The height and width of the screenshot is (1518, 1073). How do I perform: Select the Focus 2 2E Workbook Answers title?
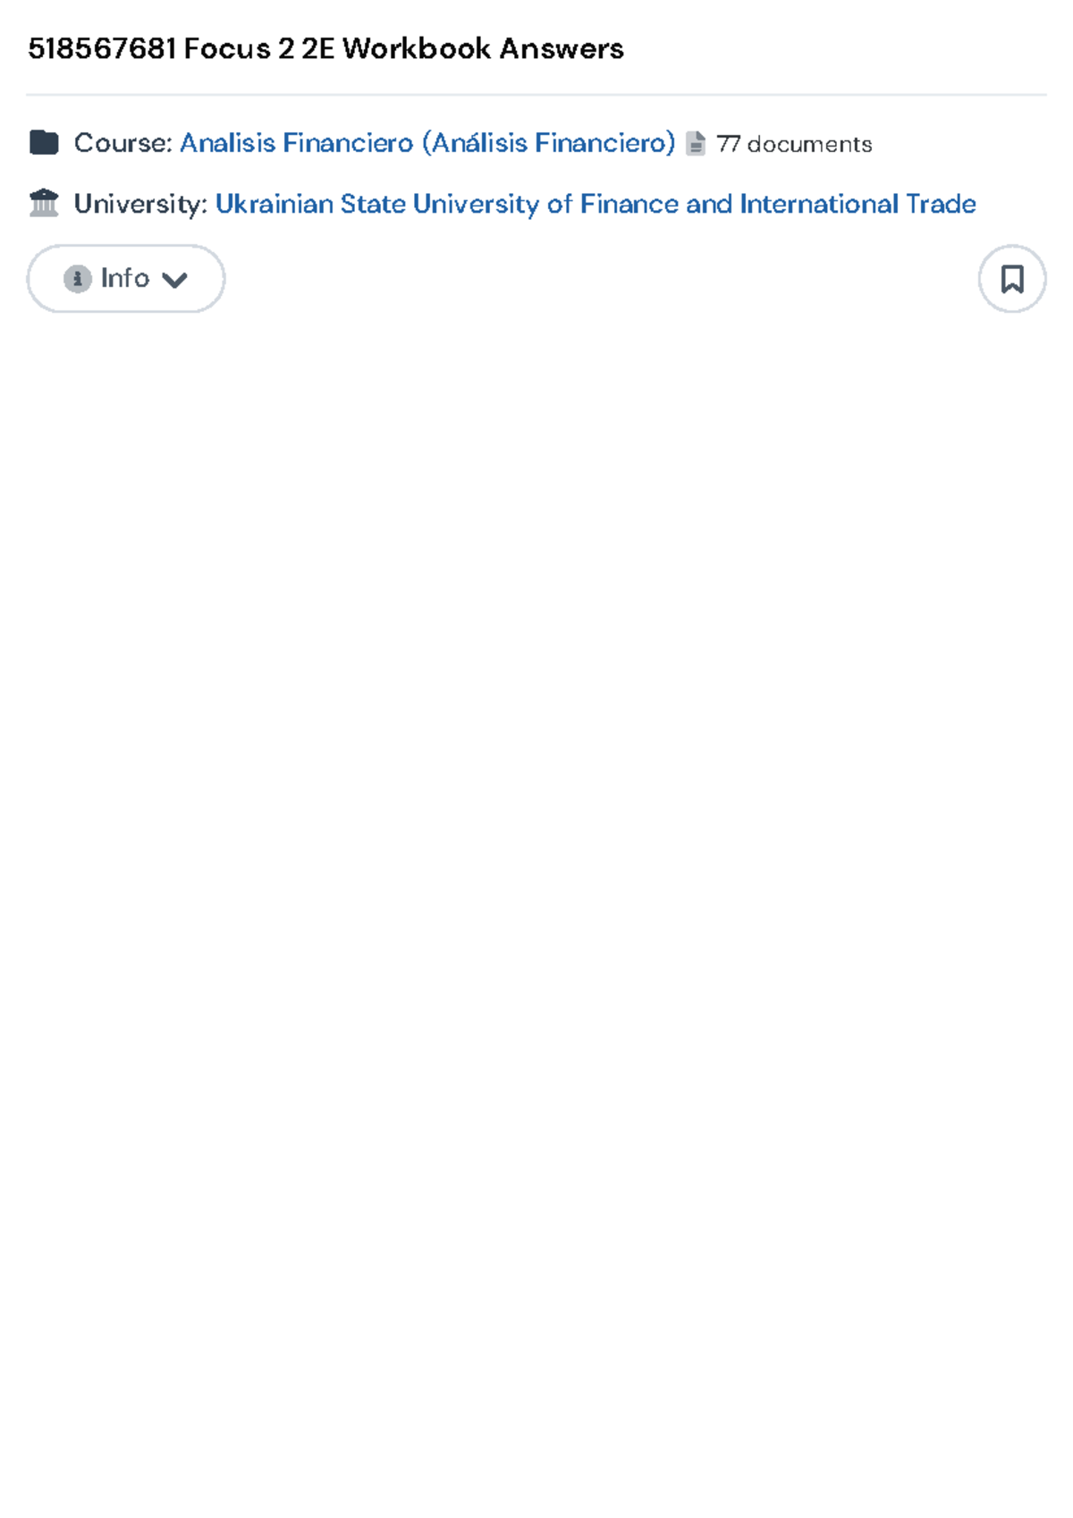[x=403, y=48]
